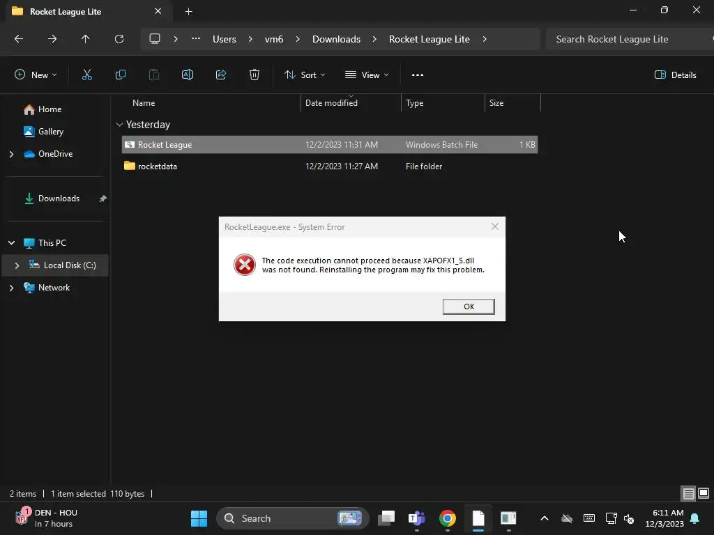Expand hidden breadcrumb path ellipsis
The width and height of the screenshot is (714, 535).
196,39
